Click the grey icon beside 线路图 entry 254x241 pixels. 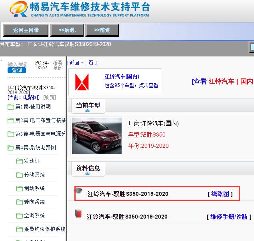tap(79, 191)
